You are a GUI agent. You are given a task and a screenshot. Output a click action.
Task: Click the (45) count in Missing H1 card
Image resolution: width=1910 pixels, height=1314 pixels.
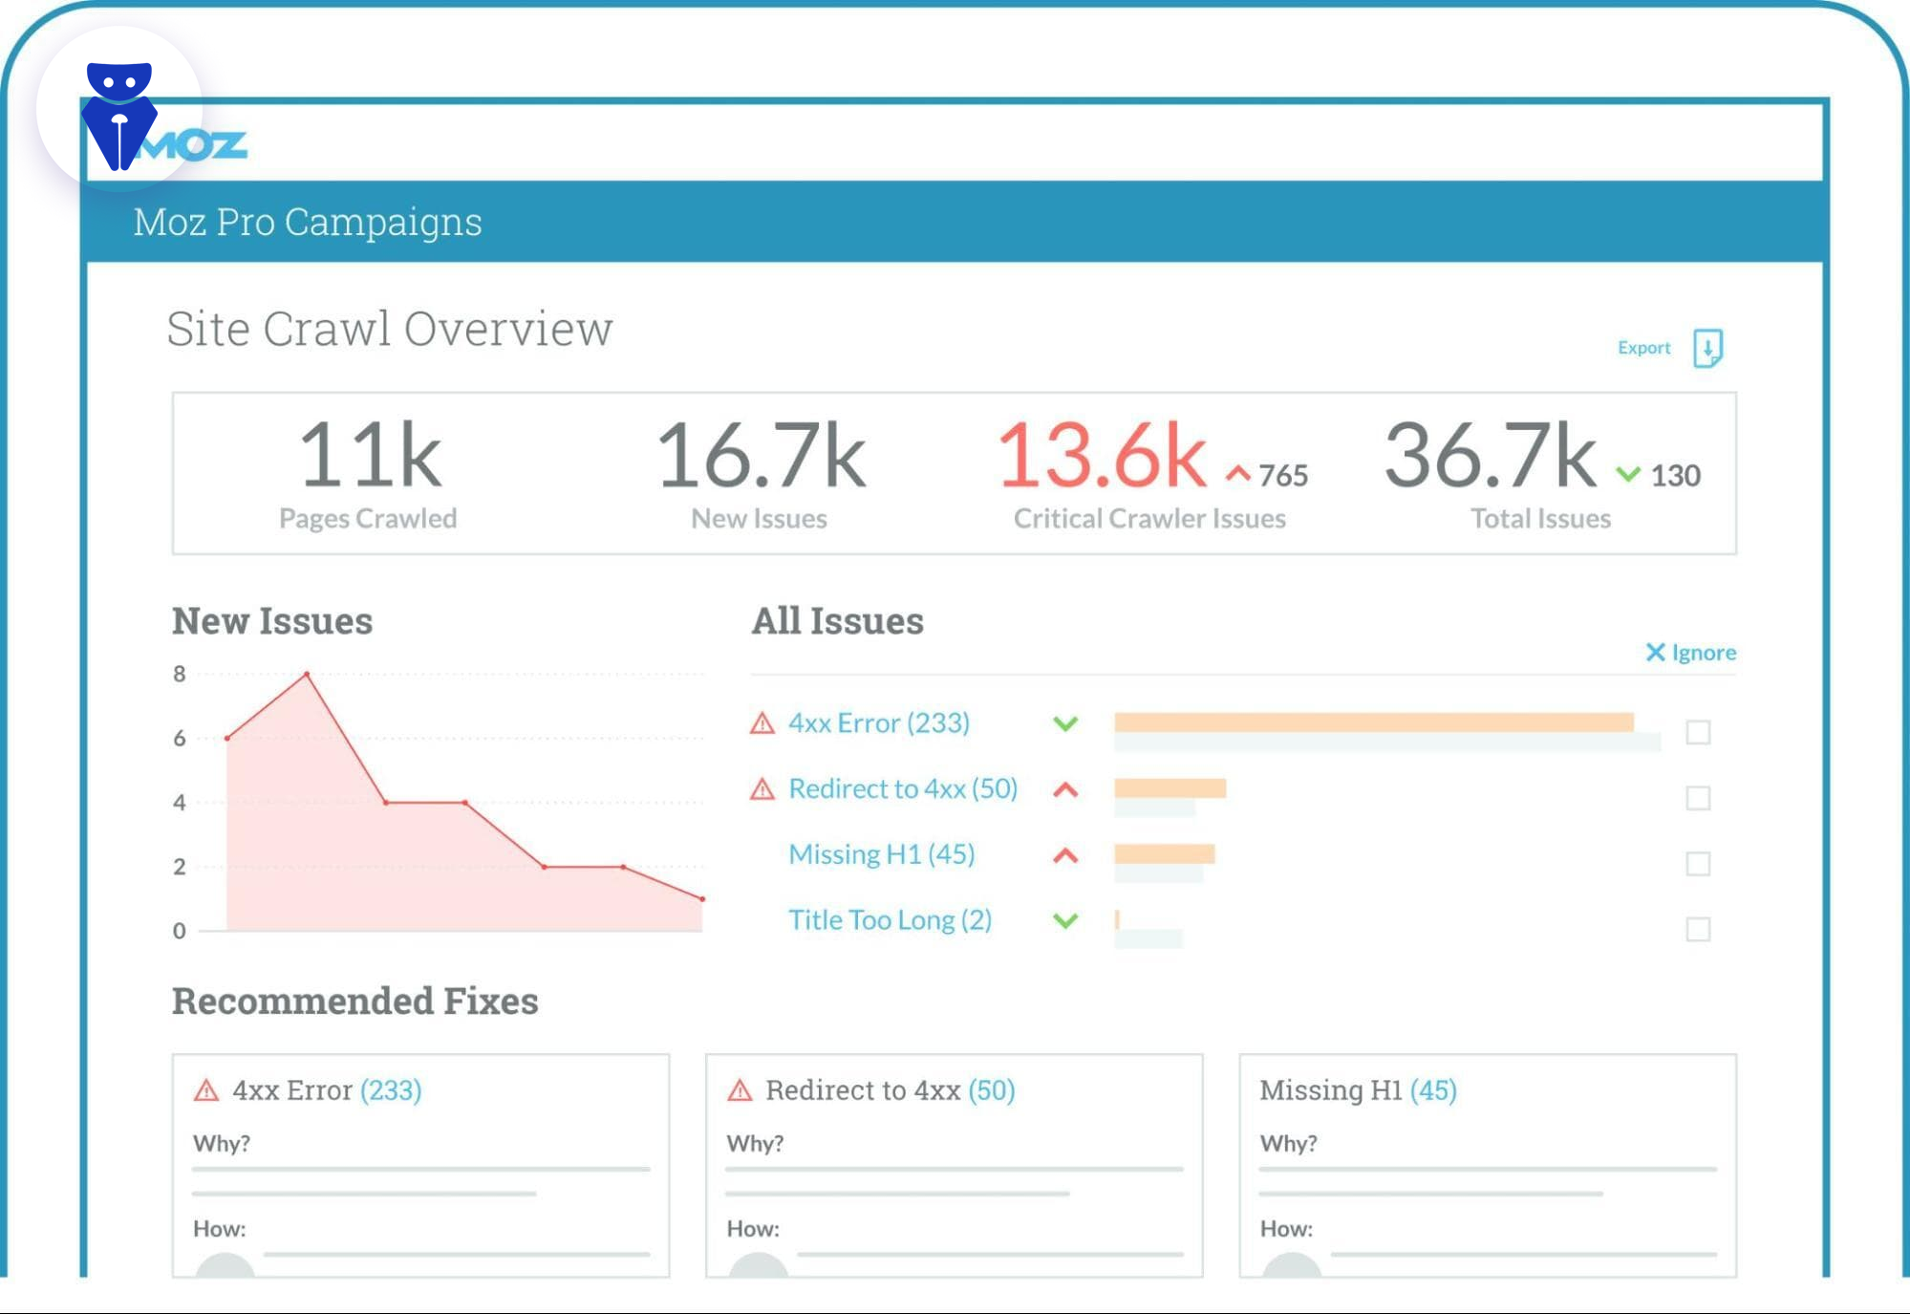click(x=1434, y=1090)
